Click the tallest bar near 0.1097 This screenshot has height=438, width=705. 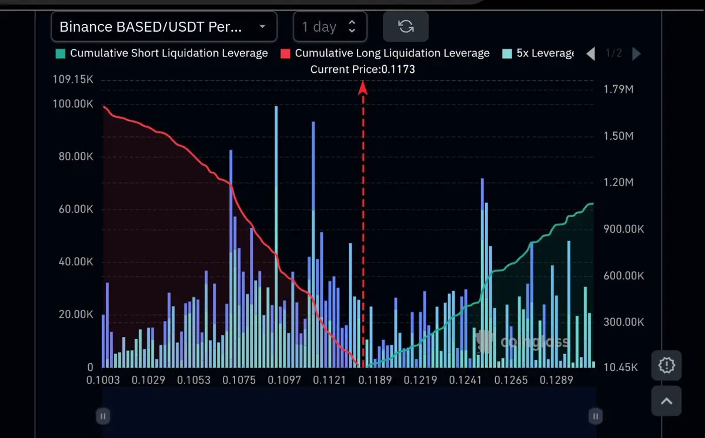pyautogui.click(x=276, y=237)
